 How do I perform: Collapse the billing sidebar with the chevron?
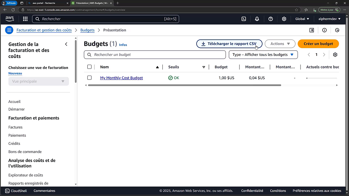coord(66,44)
